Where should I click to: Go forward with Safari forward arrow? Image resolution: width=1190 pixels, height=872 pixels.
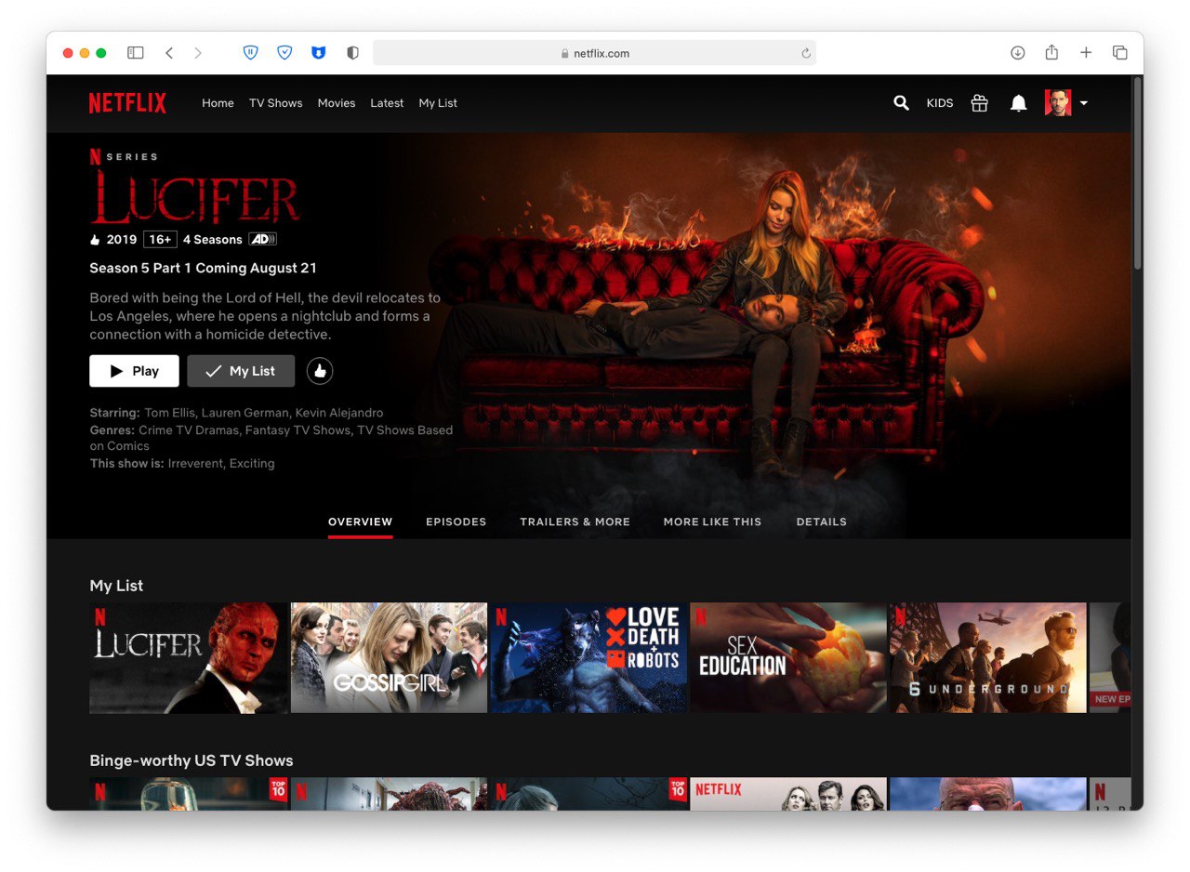point(198,53)
